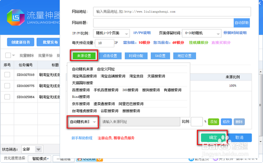The width and height of the screenshot is (263, 163).
Task: Open the IP/PV说明 link
Action: tap(142, 33)
